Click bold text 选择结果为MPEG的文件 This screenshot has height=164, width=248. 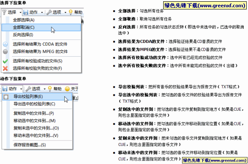click(141, 50)
